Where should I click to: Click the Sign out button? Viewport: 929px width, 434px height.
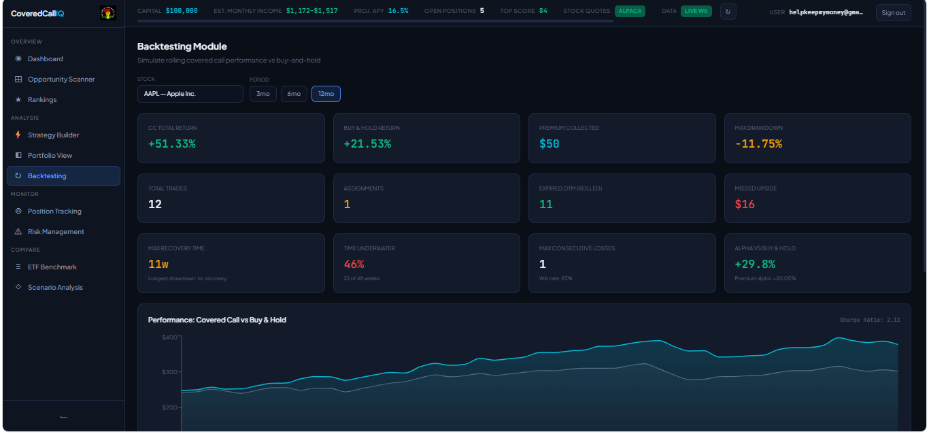point(893,13)
